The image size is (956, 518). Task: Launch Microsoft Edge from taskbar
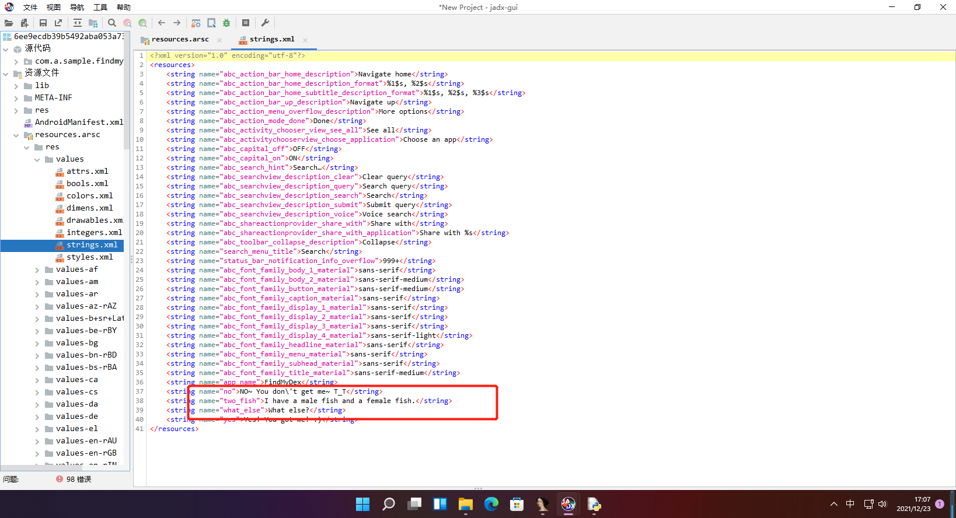pyautogui.click(x=491, y=504)
